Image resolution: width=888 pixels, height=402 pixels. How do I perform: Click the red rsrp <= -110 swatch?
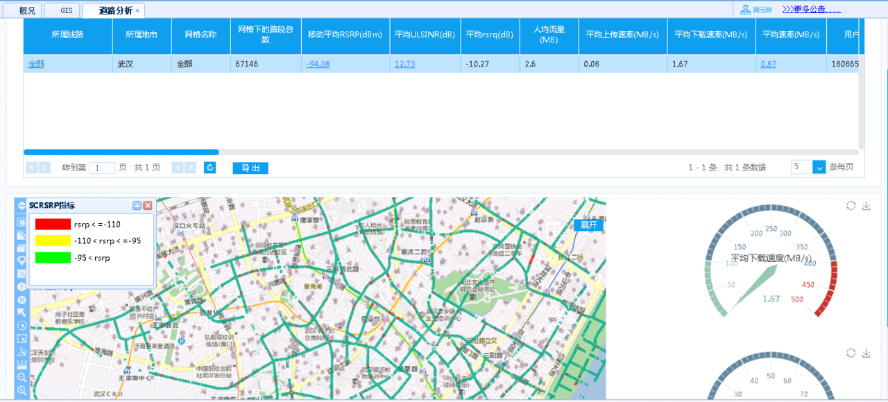point(53,225)
